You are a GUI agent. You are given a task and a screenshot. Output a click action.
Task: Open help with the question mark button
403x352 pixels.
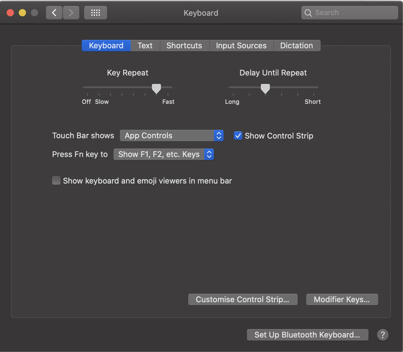[x=383, y=334]
